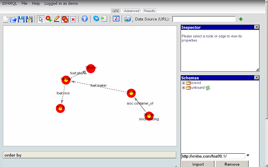Add data source with green plus

pos(241,19)
